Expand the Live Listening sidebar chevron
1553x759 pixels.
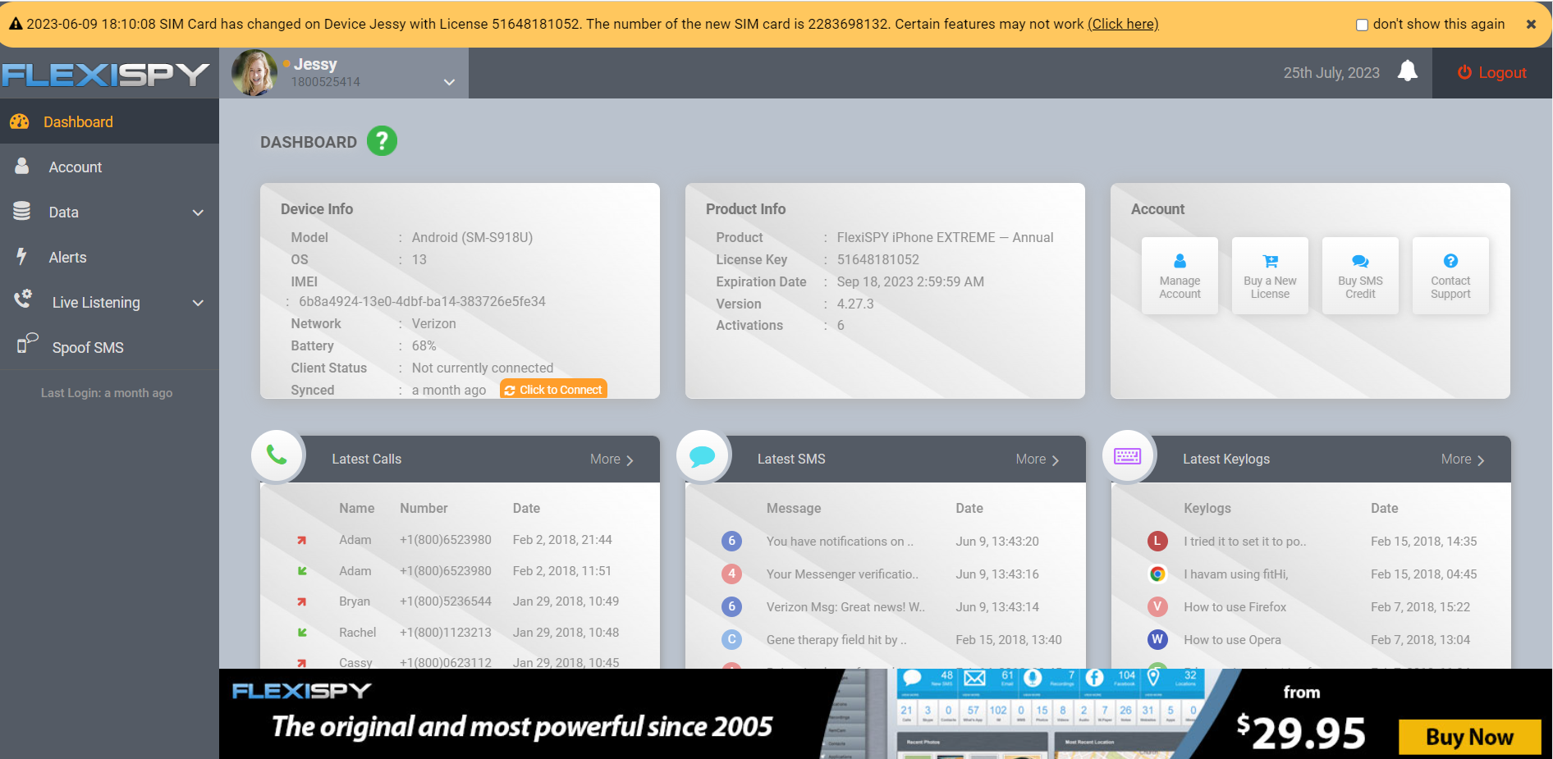pos(198,303)
